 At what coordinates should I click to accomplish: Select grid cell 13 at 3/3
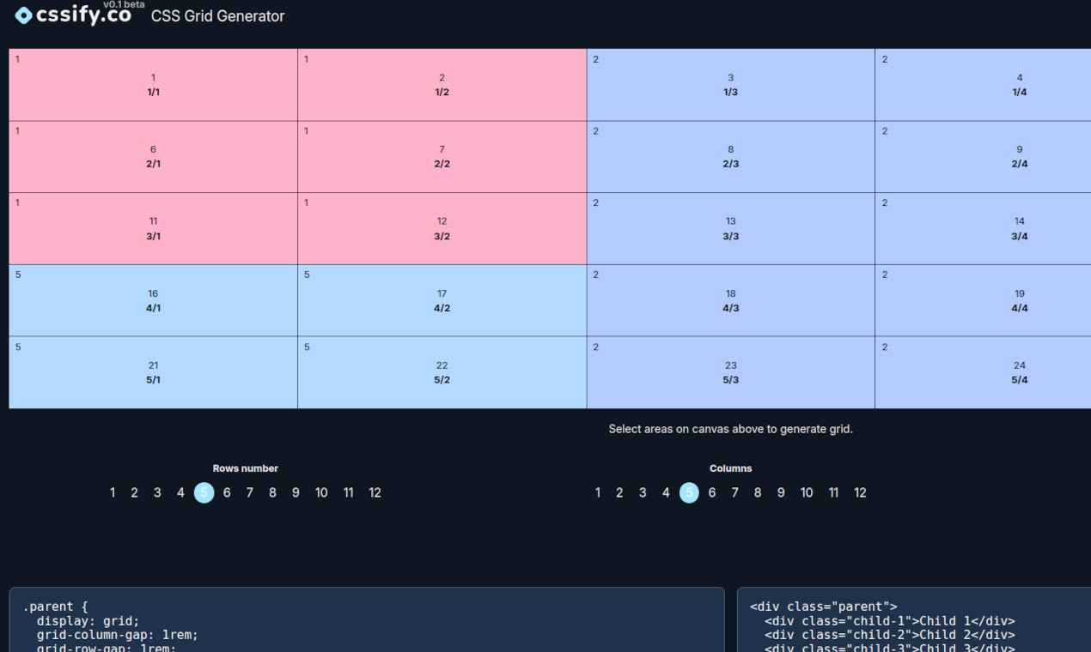(730, 229)
